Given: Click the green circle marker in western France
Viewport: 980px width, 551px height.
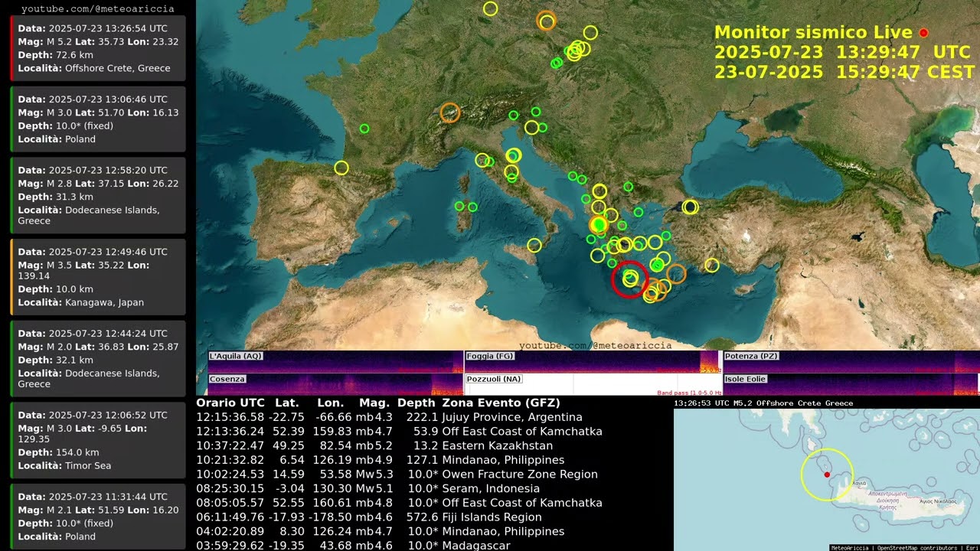Looking at the screenshot, I should click(364, 129).
